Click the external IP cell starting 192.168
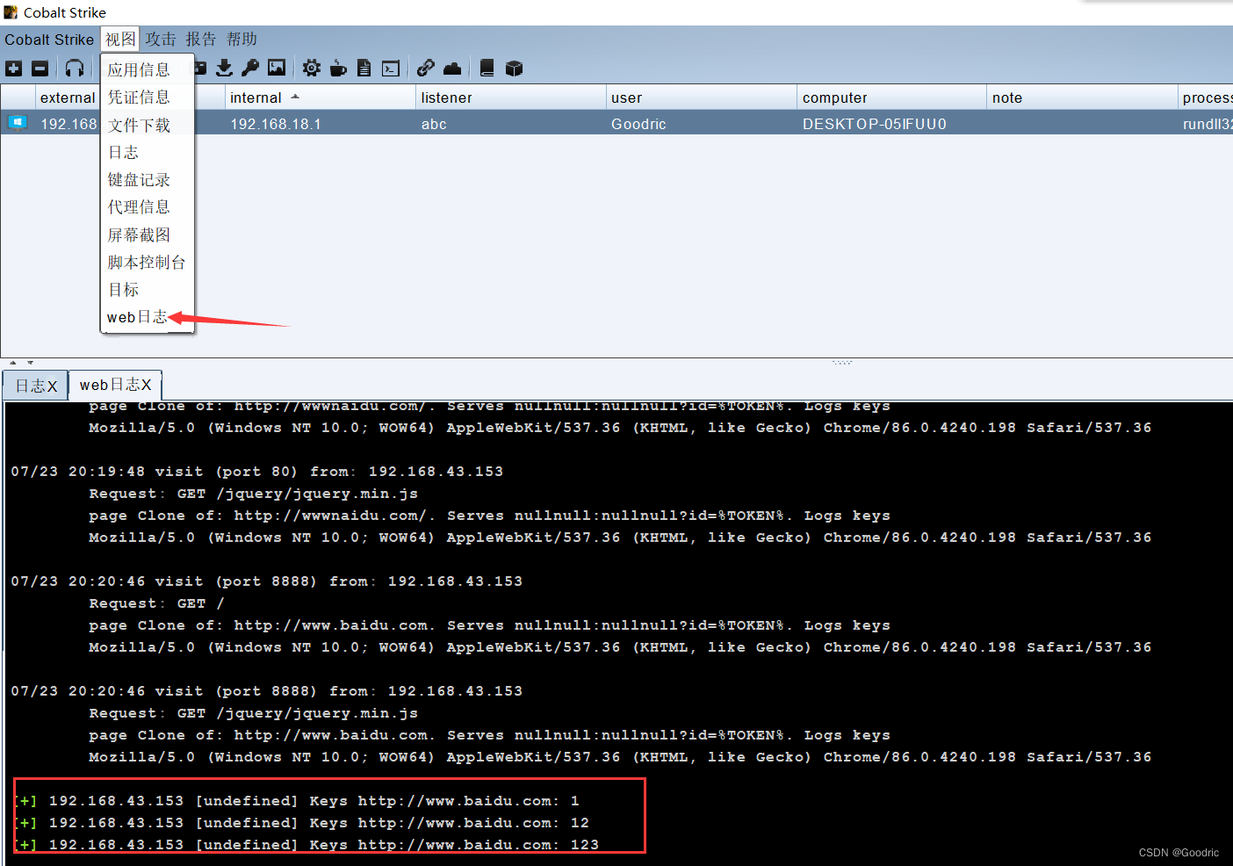The height and width of the screenshot is (866, 1233). pyautogui.click(x=68, y=124)
